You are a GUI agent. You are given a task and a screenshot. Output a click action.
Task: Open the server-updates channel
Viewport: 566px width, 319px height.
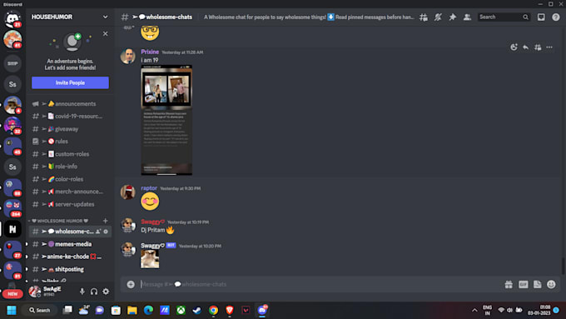tap(71, 204)
